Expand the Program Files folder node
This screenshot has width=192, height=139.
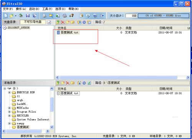pos(9,112)
